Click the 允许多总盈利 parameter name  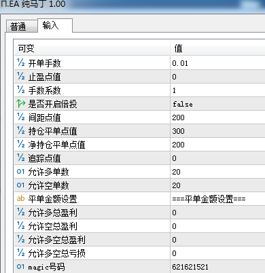pos(52,213)
